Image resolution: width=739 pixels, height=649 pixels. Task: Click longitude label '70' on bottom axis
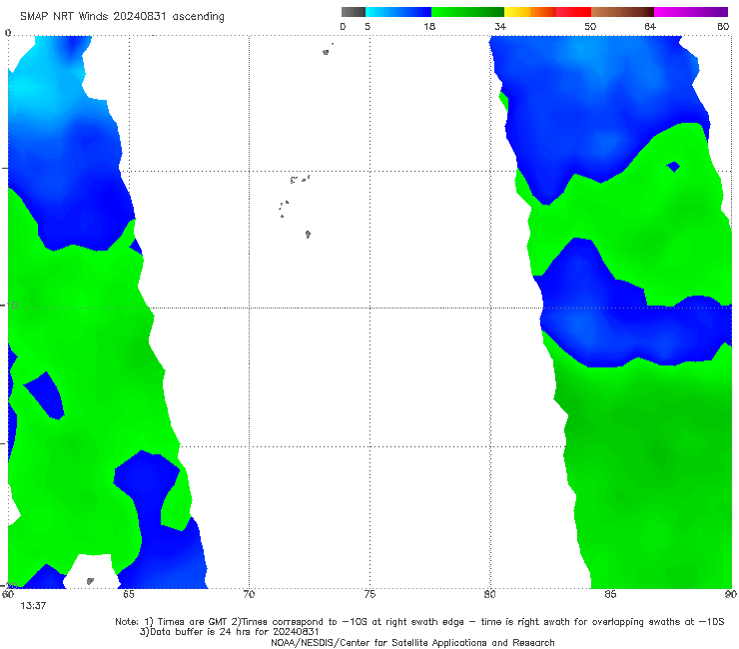click(249, 594)
